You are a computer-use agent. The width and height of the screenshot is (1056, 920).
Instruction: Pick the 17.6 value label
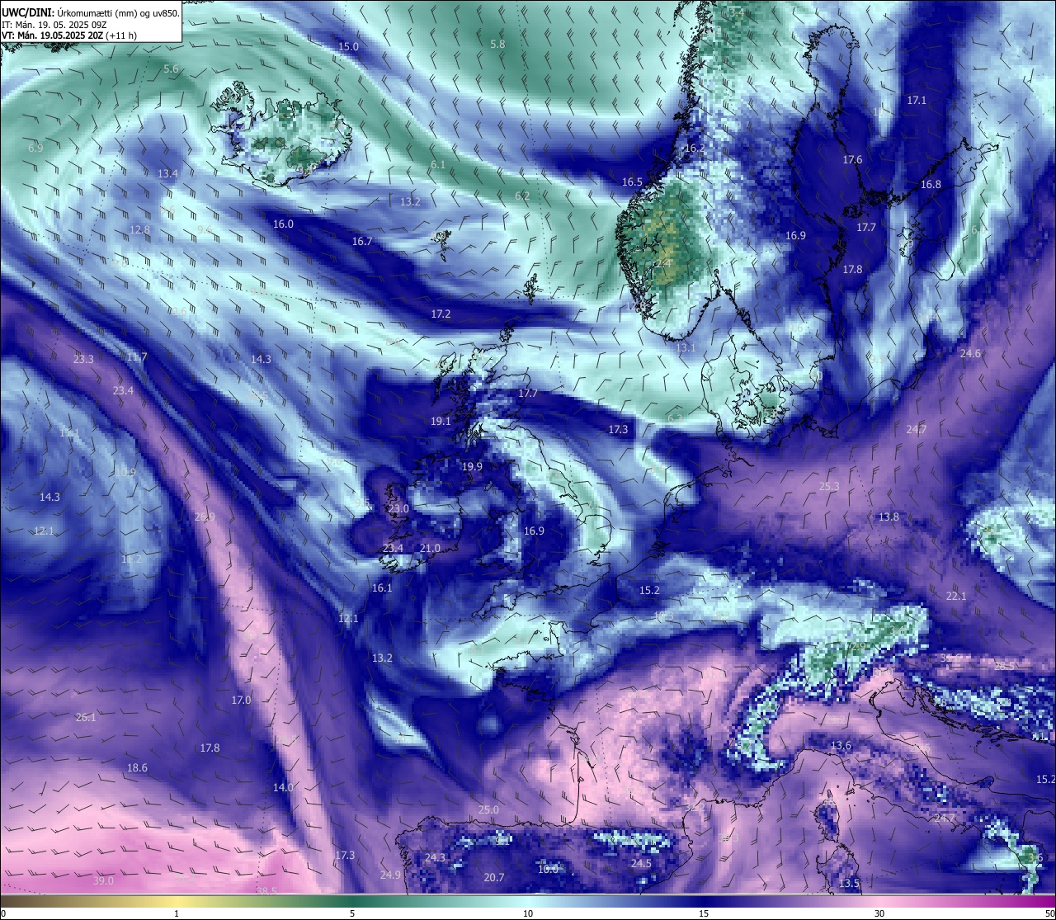tap(852, 160)
